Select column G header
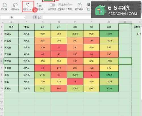The width and height of the screenshot is (142, 116). pos(109,22)
